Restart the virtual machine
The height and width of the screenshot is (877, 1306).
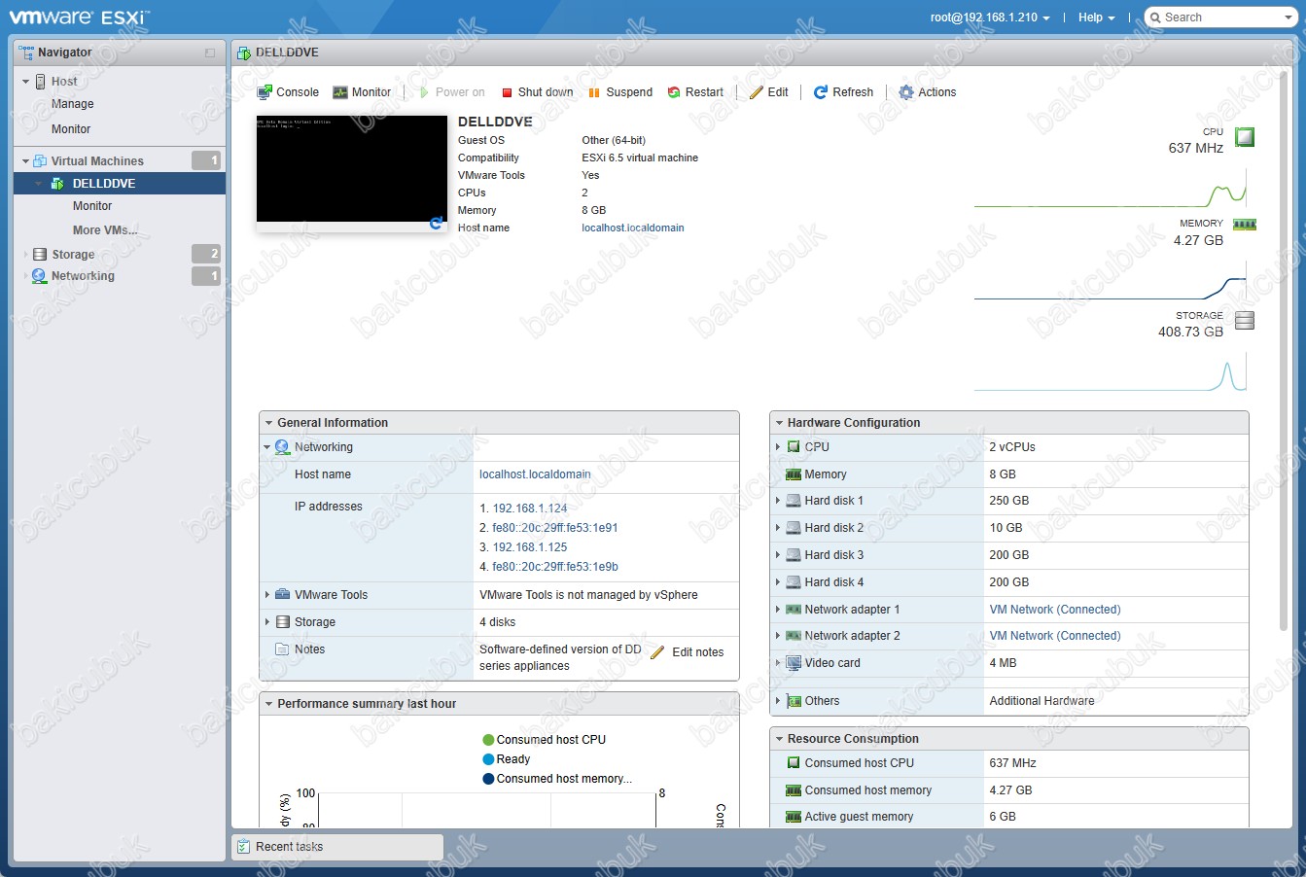695,92
